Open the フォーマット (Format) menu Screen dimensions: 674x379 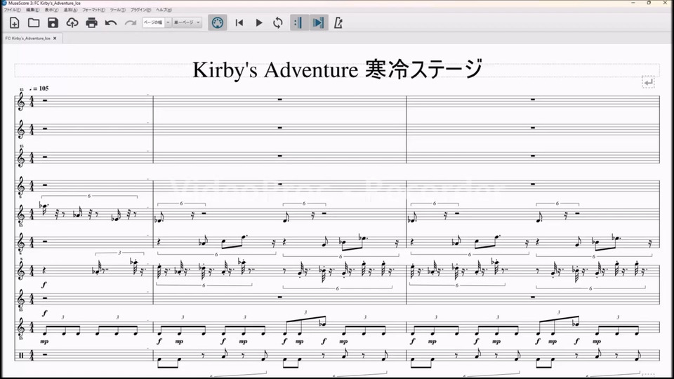click(93, 10)
